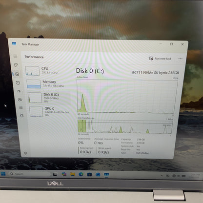This screenshot has height=203, width=203.
Task: Open the App history page icon
Action: pyautogui.click(x=18, y=83)
